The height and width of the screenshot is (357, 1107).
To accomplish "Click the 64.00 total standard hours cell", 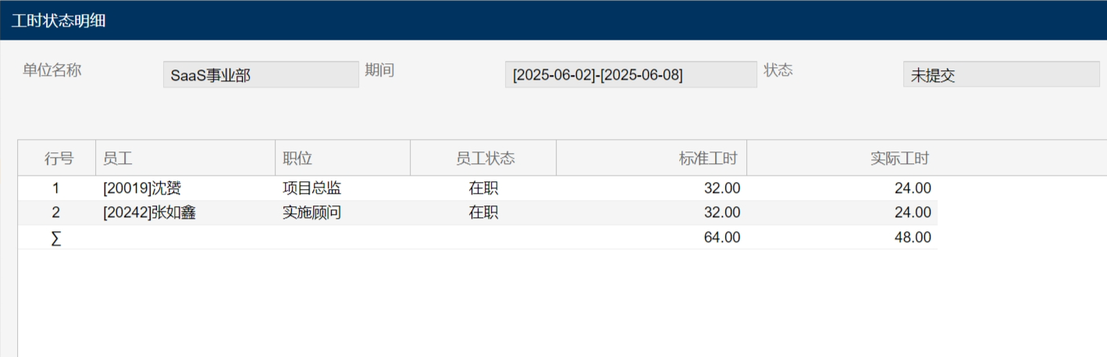I will pyautogui.click(x=721, y=237).
